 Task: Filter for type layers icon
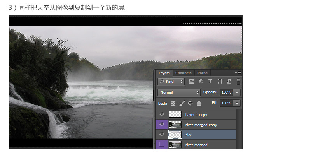click(210, 81)
